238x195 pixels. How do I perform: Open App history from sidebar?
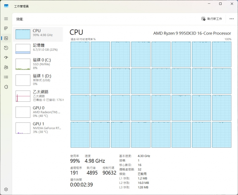6,48
